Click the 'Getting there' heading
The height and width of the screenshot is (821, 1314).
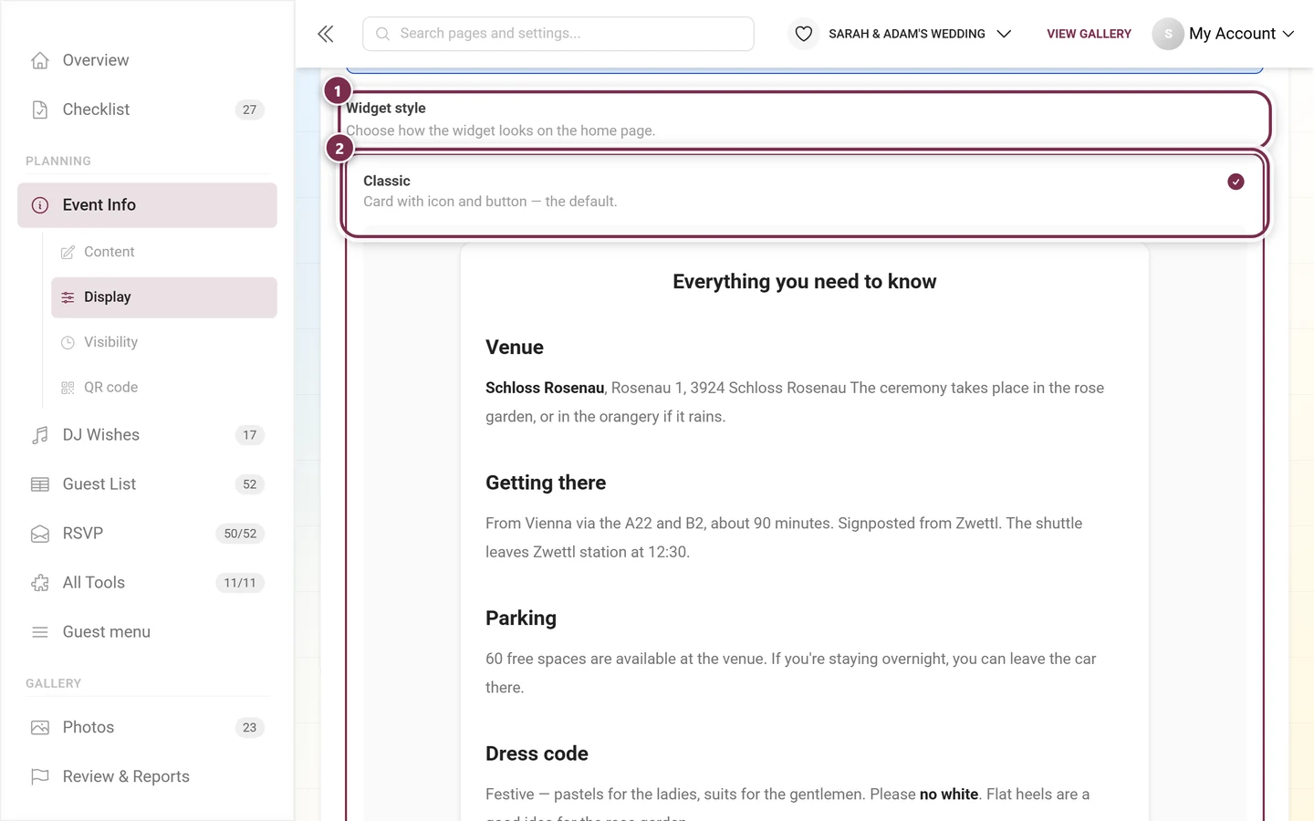[x=546, y=483]
